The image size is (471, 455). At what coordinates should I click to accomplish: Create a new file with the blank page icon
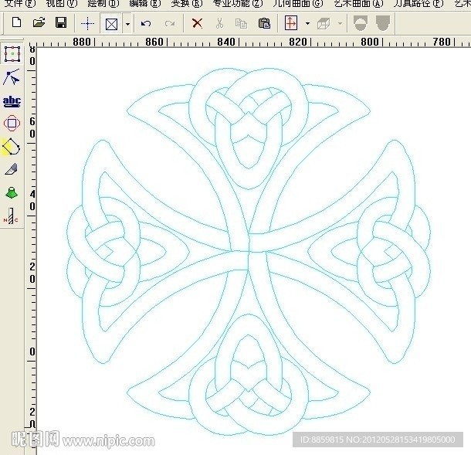point(16,22)
